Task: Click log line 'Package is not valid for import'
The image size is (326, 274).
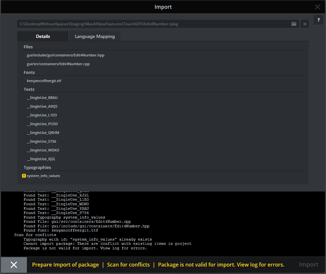Action: click(x=85, y=248)
